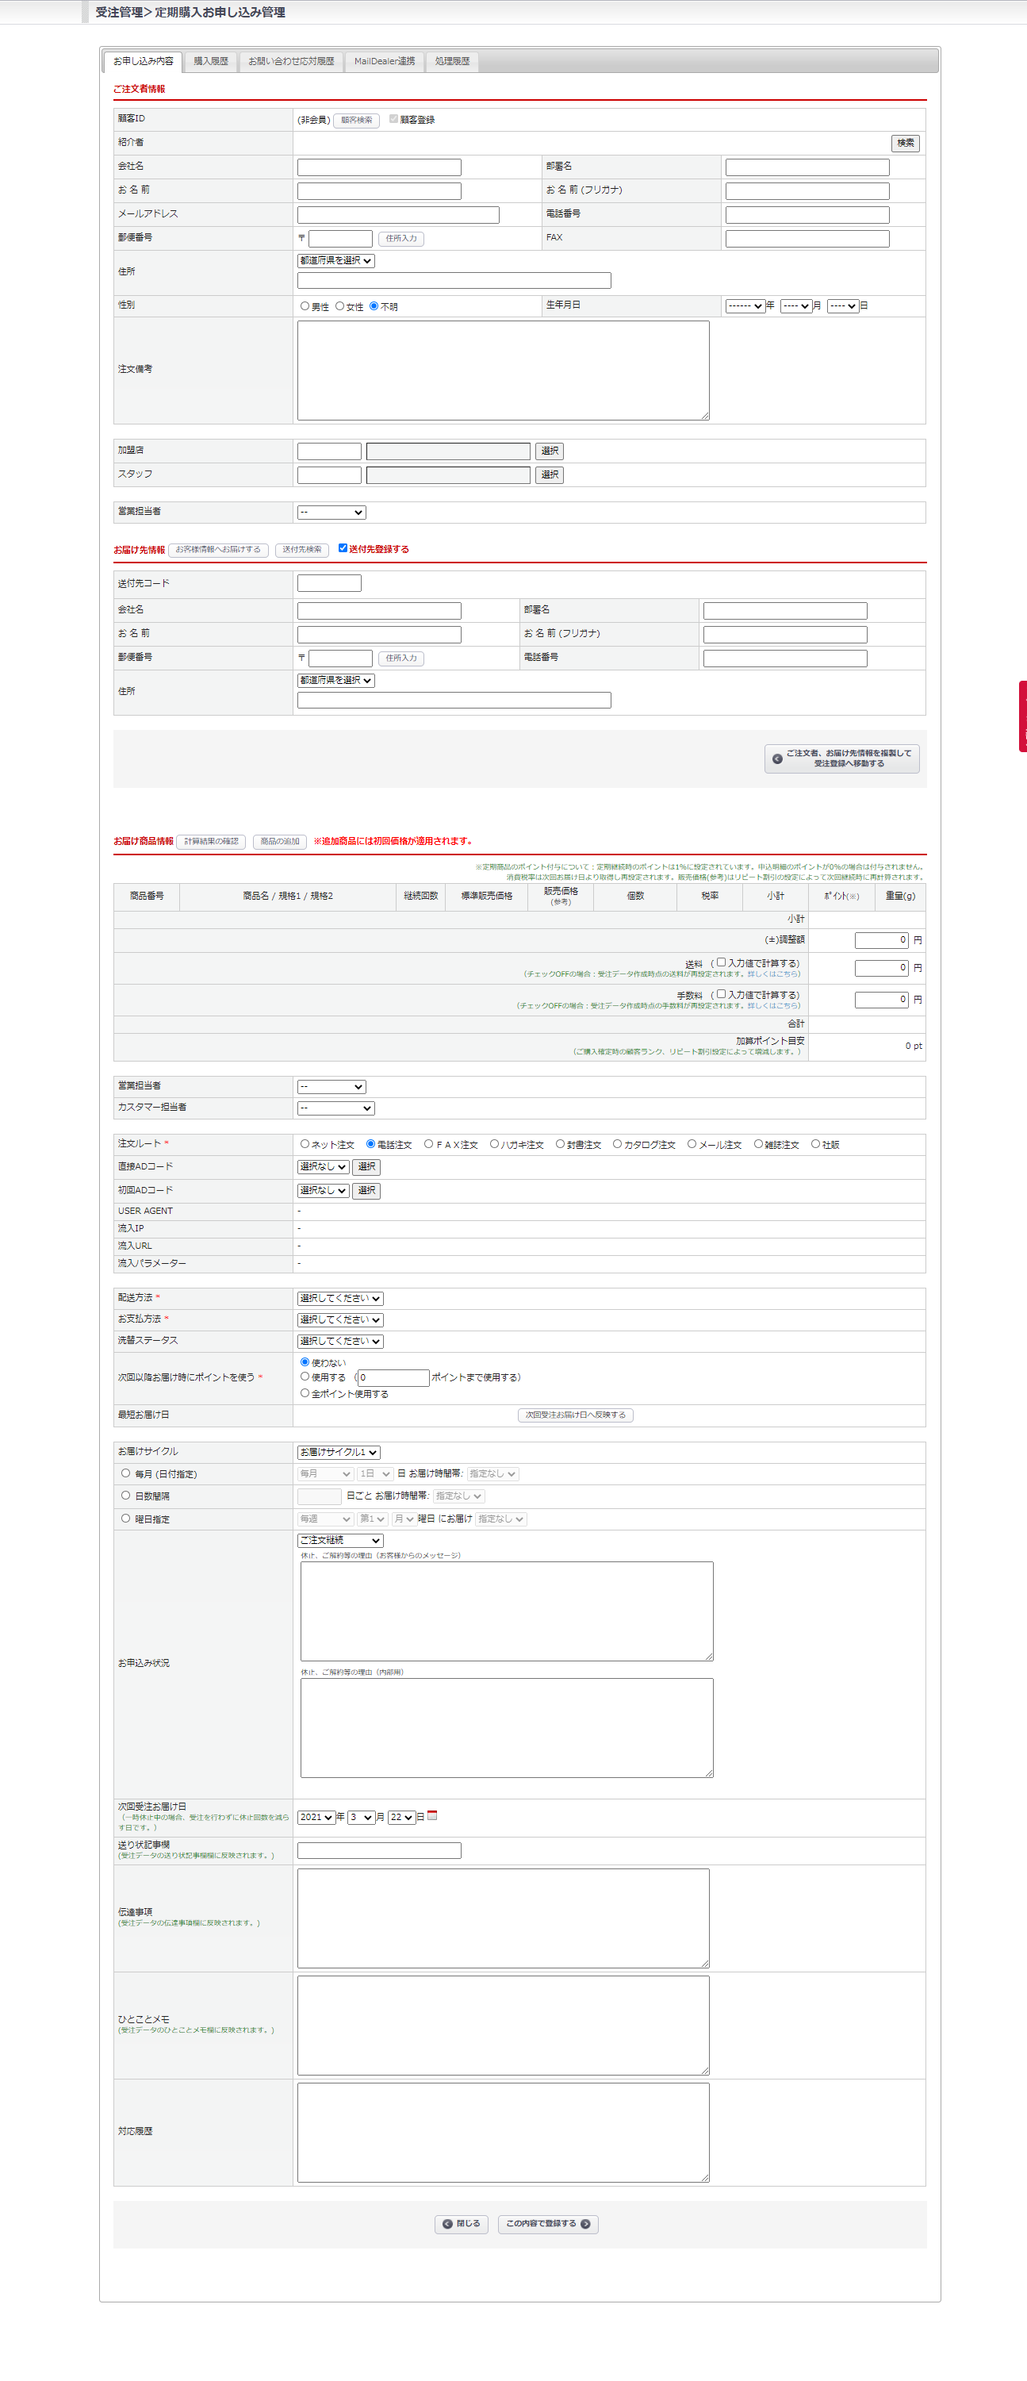
Task: Expand the 洗替ステータス dropdown
Action: coord(340,1341)
